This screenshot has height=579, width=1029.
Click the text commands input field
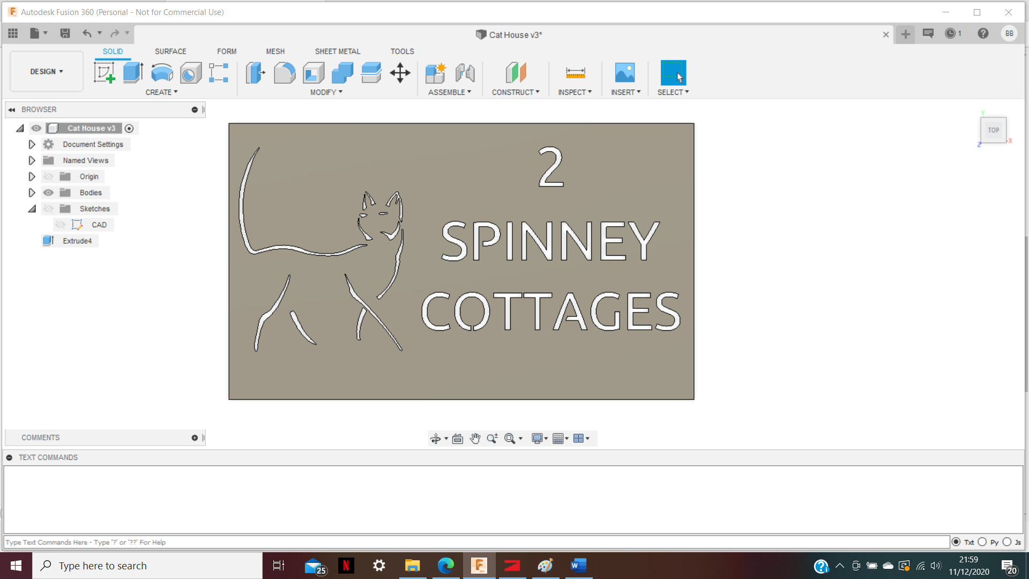pyautogui.click(x=477, y=542)
